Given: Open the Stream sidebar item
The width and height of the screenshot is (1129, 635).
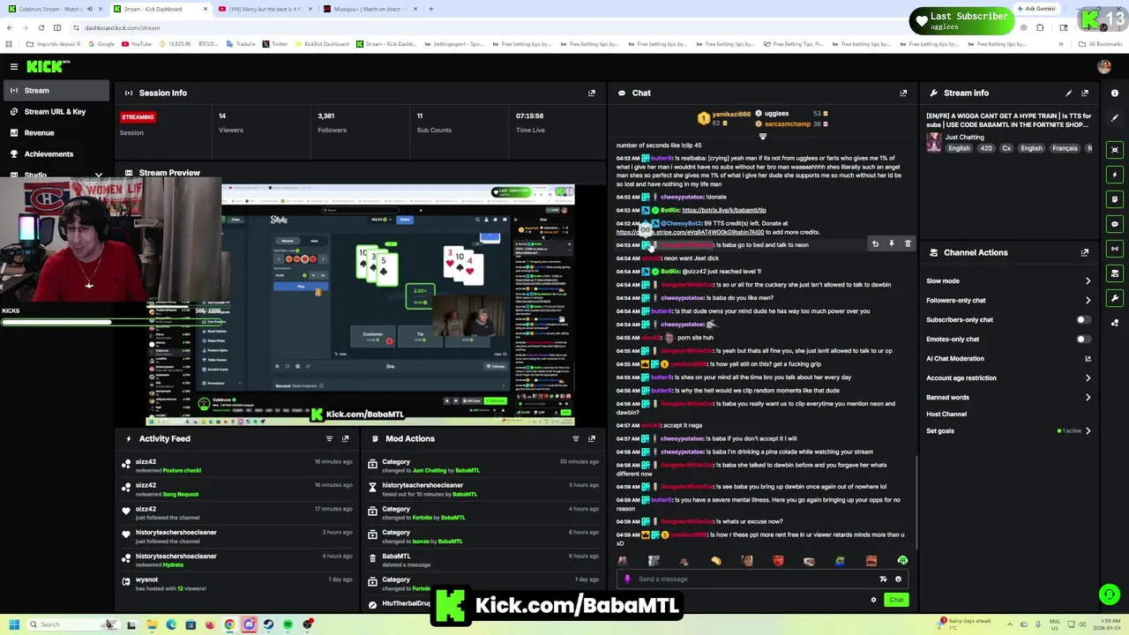Looking at the screenshot, I should pyautogui.click(x=55, y=90).
